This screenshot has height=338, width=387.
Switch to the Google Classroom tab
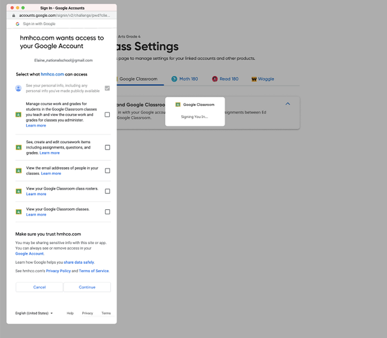(x=138, y=79)
